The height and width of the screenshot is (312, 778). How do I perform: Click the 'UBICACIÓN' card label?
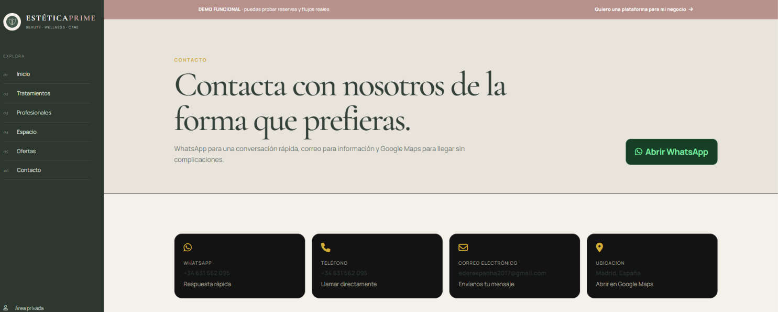[x=610, y=263]
